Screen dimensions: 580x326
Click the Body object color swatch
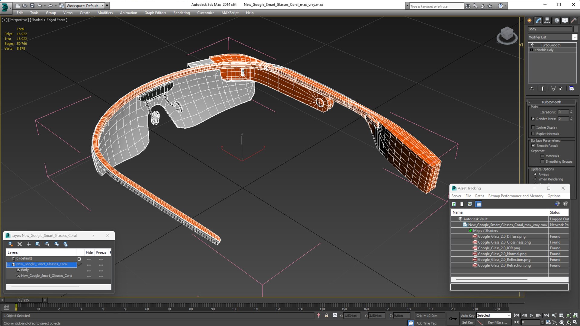click(x=576, y=29)
